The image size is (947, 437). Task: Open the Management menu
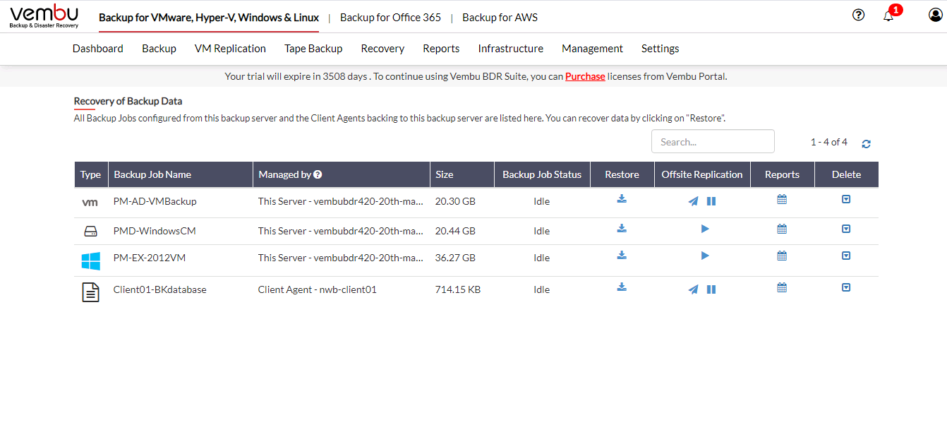[592, 49]
